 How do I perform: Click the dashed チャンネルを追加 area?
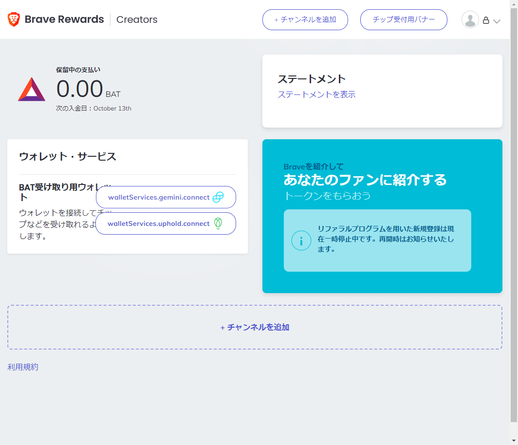[x=255, y=327]
